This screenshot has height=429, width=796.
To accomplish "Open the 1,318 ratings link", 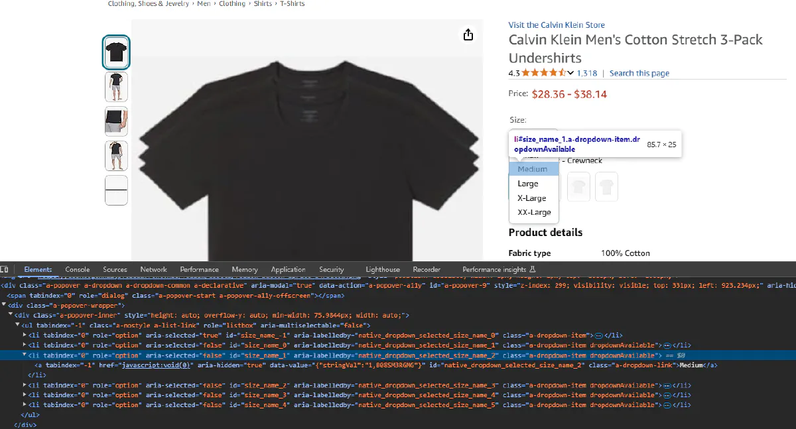I will tap(587, 73).
